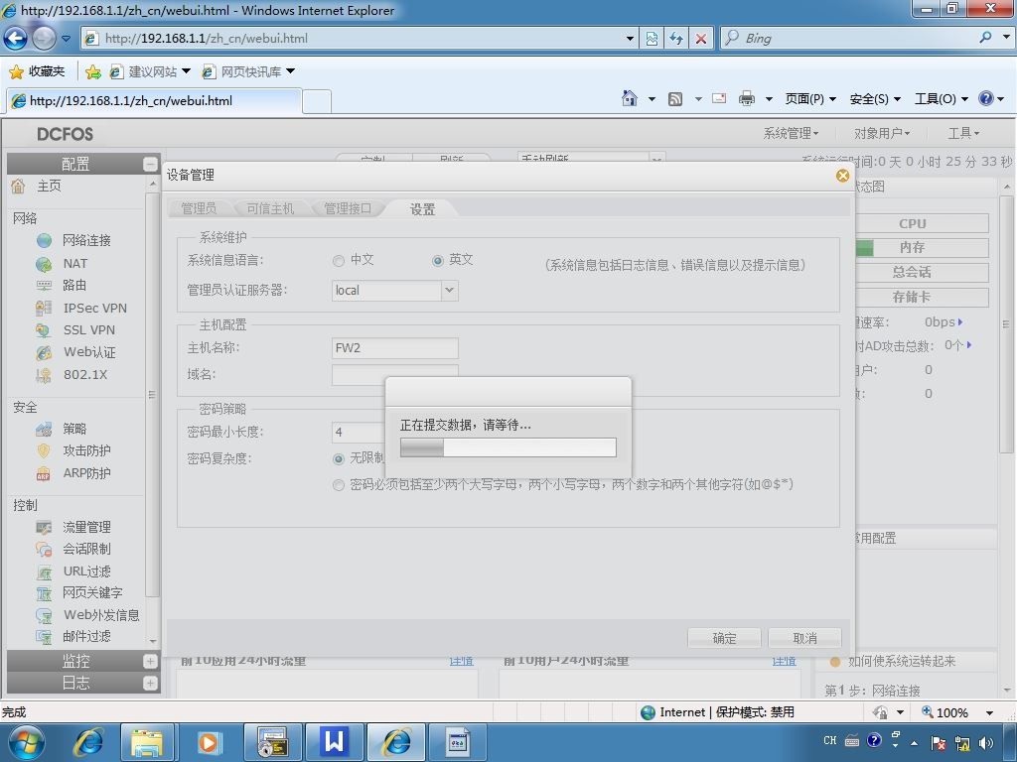The height and width of the screenshot is (762, 1017).
Task: Open the URL过滤 icon
Action: click(44, 571)
